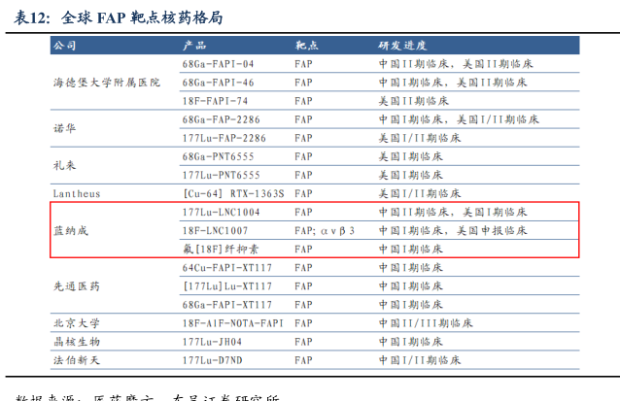Click the 研发进度 column header
The height and width of the screenshot is (401, 620).
pos(402,46)
